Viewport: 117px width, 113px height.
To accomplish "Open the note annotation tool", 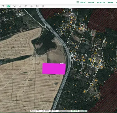I will 37,6.
